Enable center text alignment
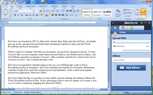The height and width of the screenshot is (95, 153). (x=56, y=15)
